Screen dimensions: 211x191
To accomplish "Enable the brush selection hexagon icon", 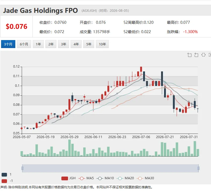I will pyautogui.click(x=203, y=55).
